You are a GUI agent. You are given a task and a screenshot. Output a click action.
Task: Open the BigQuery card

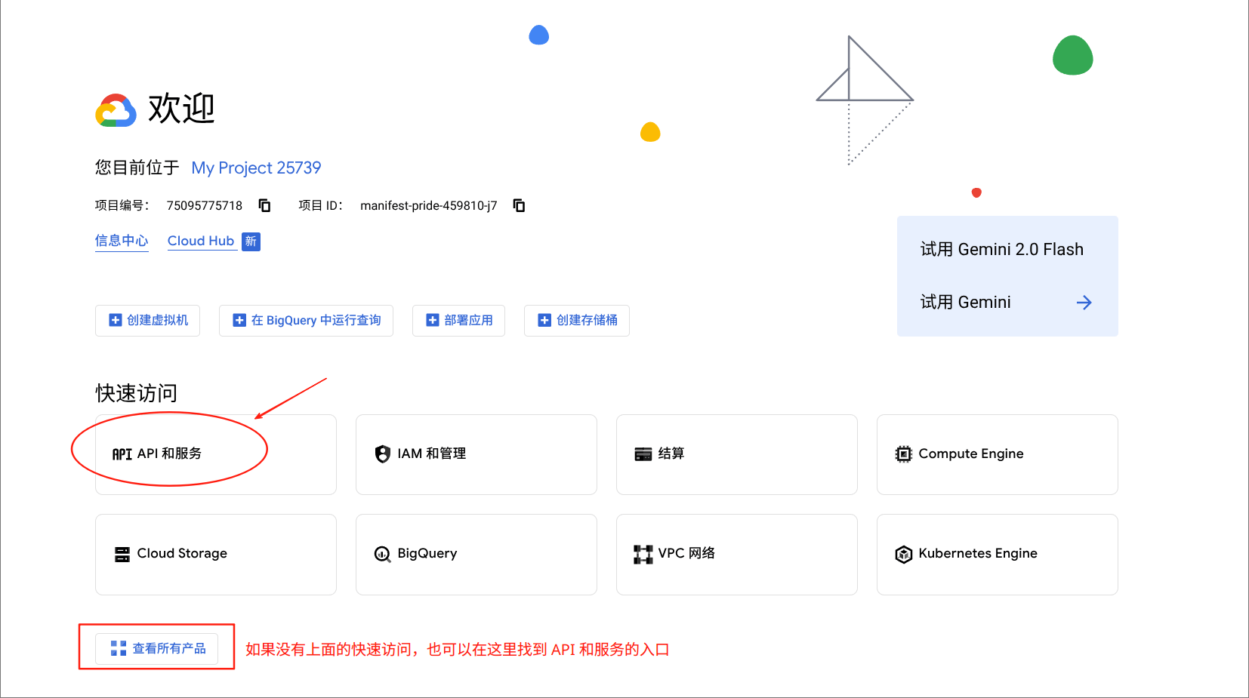point(476,555)
